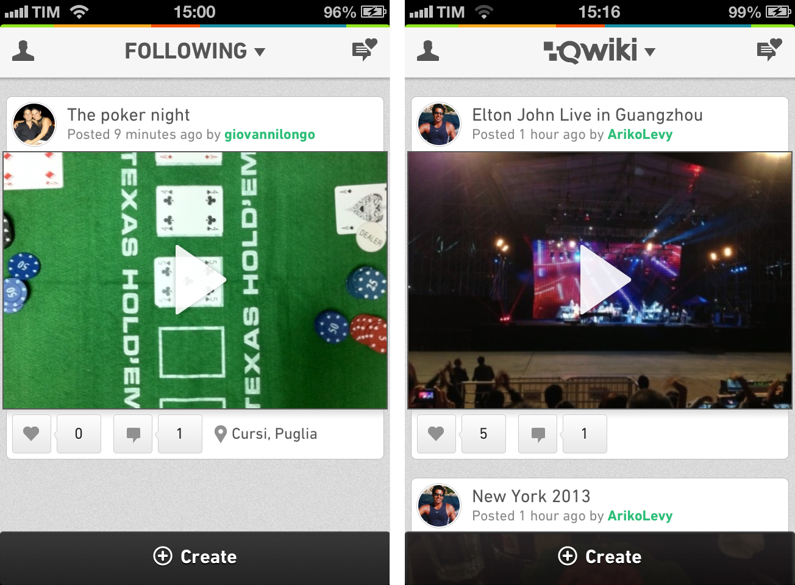Image resolution: width=795 pixels, height=585 pixels.
Task: Open comments on Elton John post
Action: [538, 434]
